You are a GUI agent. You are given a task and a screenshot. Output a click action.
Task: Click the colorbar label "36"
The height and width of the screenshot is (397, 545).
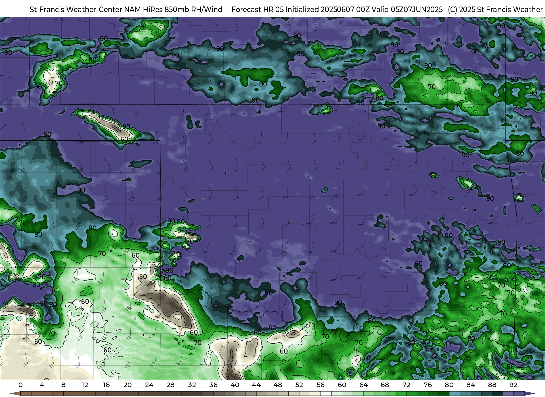click(x=213, y=385)
